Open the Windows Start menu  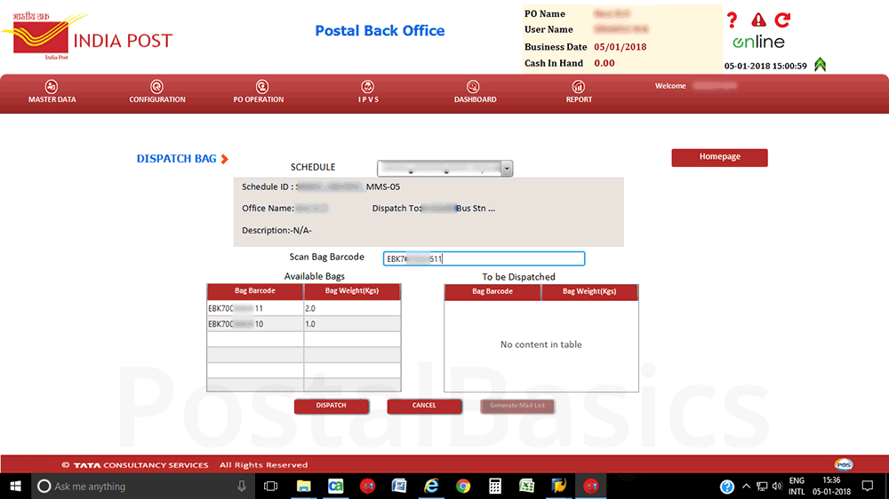[15, 487]
